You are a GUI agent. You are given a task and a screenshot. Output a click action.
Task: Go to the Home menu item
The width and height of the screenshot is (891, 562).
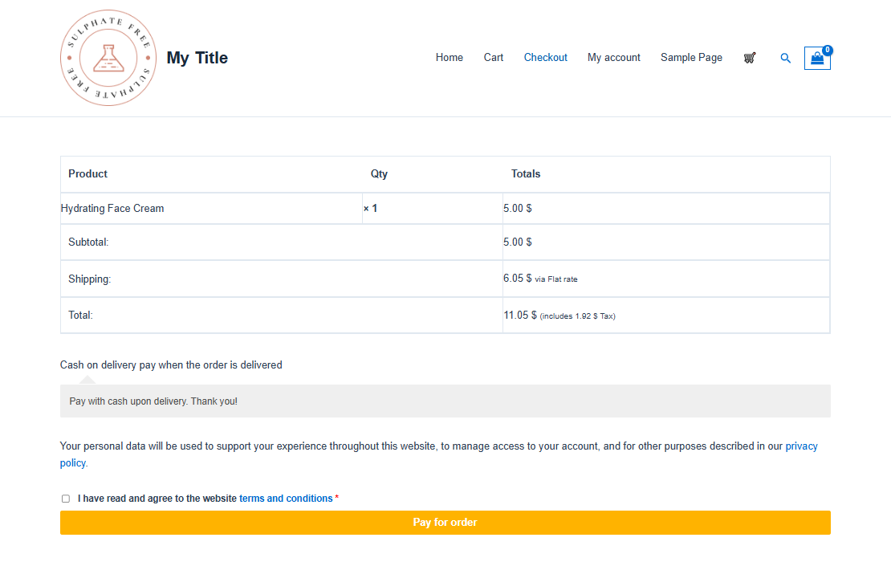[450, 57]
